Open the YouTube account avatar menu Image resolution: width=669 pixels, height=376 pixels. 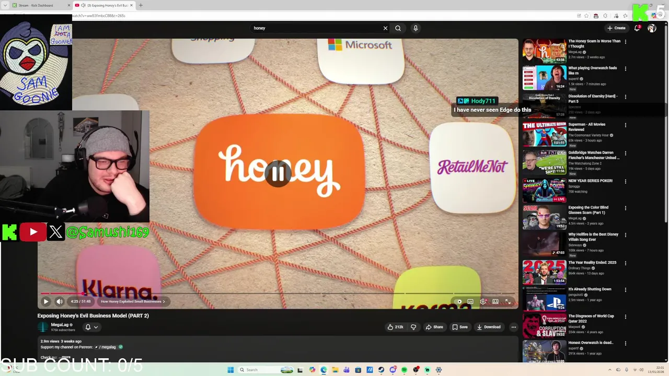tap(652, 28)
